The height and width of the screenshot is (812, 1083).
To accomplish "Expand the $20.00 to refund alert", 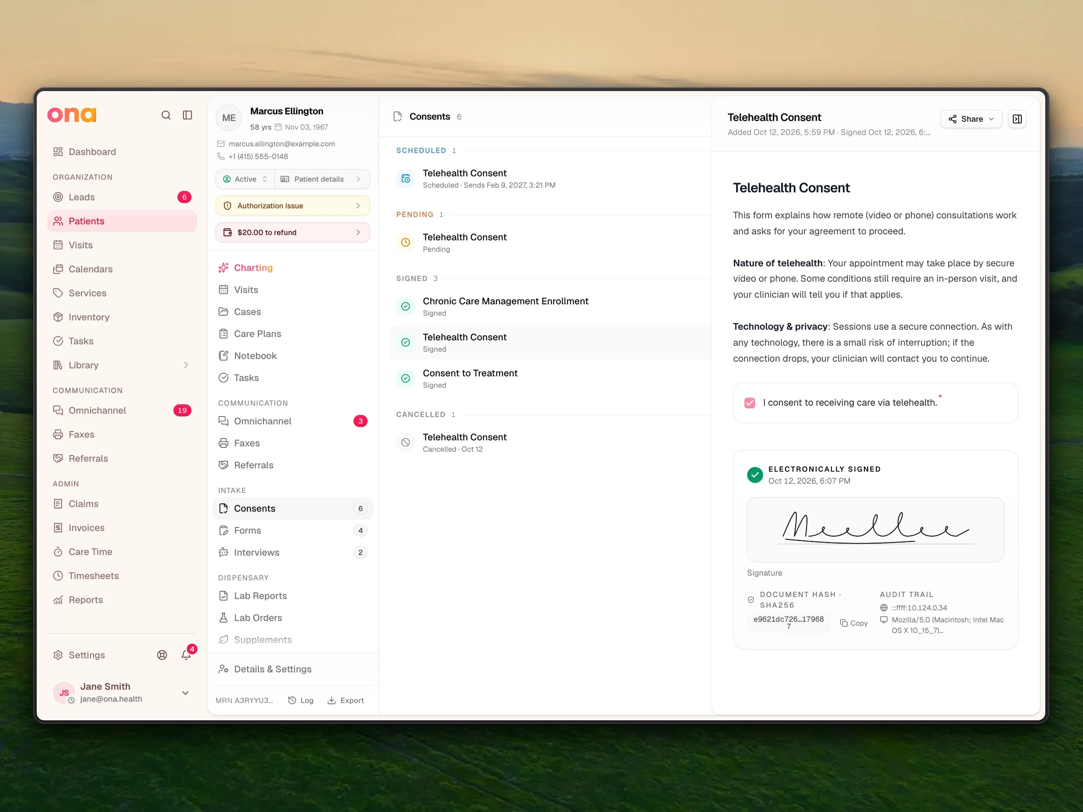I will (x=293, y=232).
